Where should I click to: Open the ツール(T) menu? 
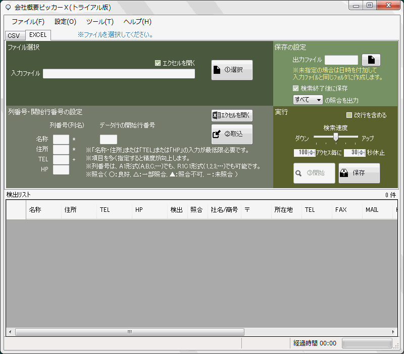click(x=99, y=22)
